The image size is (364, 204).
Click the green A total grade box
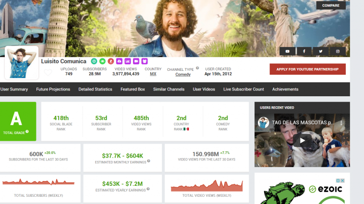click(x=18, y=121)
